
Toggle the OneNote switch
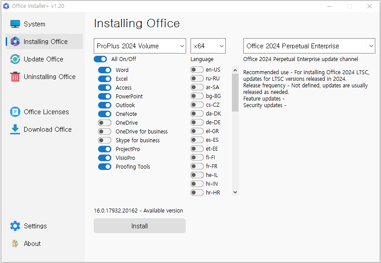point(105,114)
